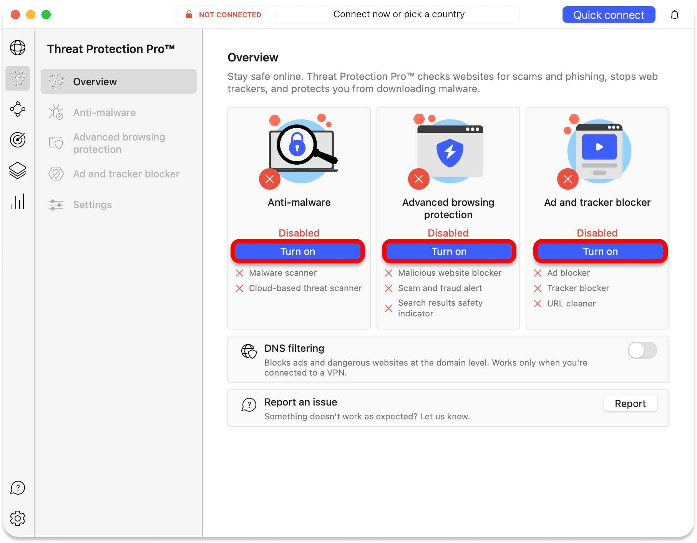Screen dimensions: 697x543
Task: Turn on the Ad and tracker blocker
Action: (x=600, y=251)
